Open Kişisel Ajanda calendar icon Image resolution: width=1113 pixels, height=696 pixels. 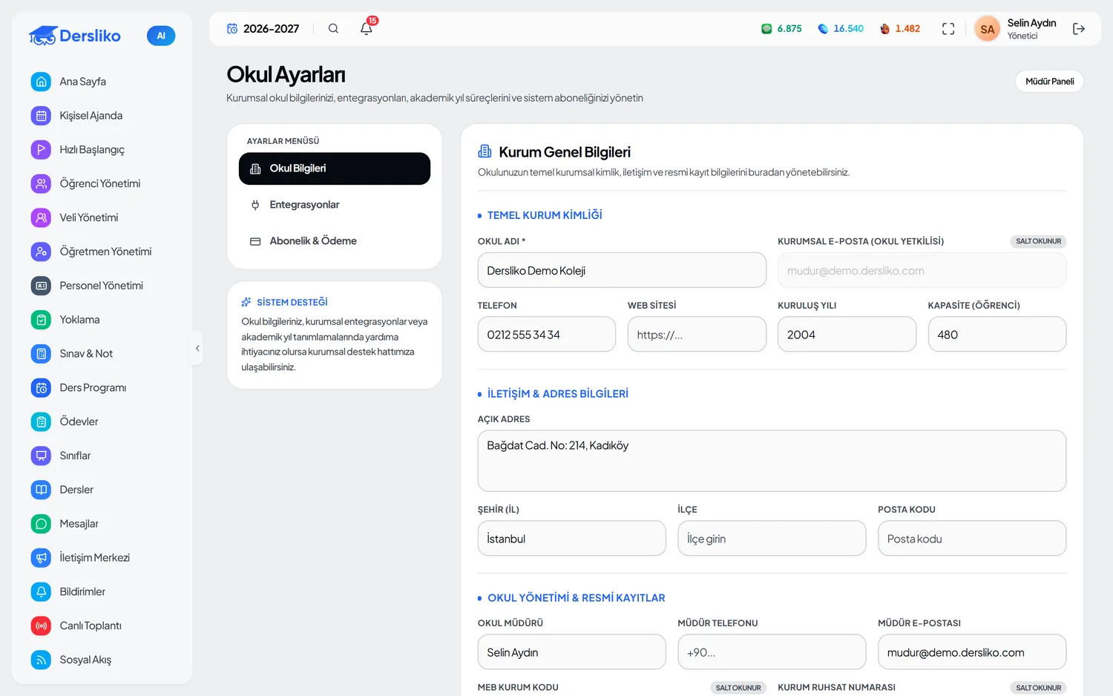pos(42,116)
